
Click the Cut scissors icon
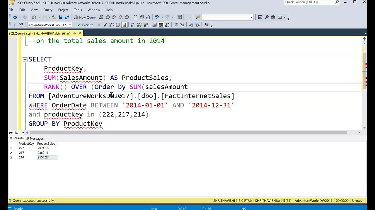[x=135, y=17]
